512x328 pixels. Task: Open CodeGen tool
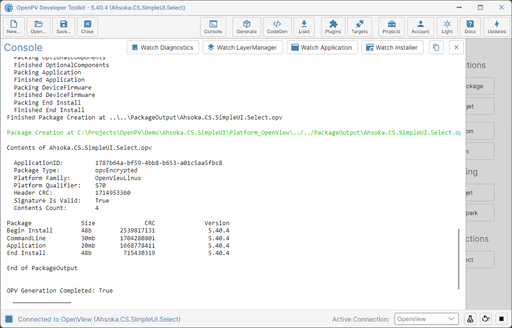[277, 27]
